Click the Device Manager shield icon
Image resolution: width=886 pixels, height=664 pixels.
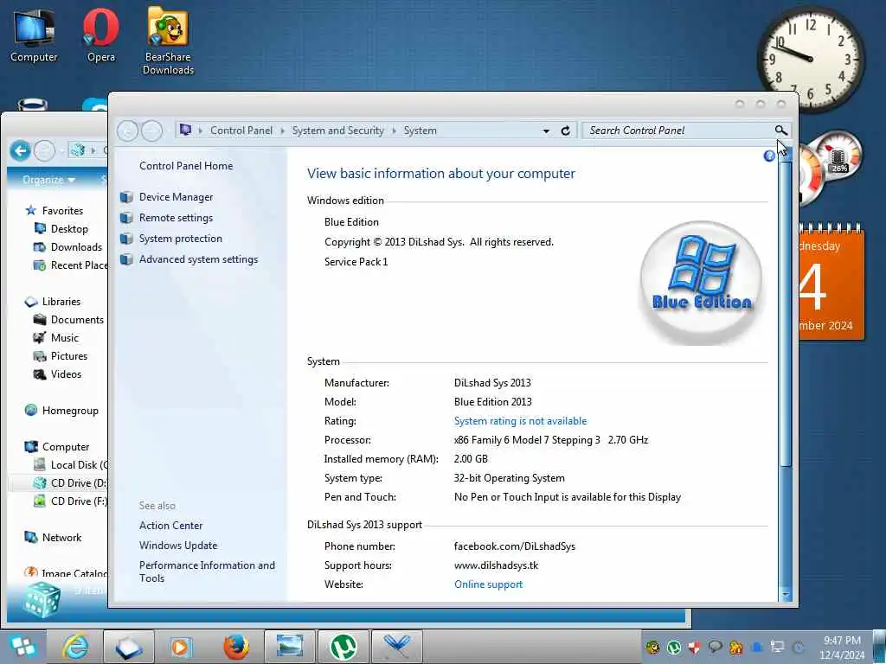tap(126, 197)
